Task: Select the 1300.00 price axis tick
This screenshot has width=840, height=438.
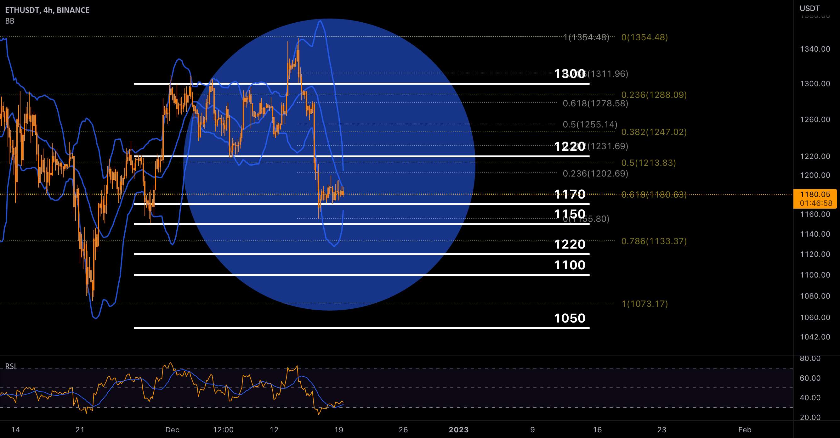Action: pos(815,84)
